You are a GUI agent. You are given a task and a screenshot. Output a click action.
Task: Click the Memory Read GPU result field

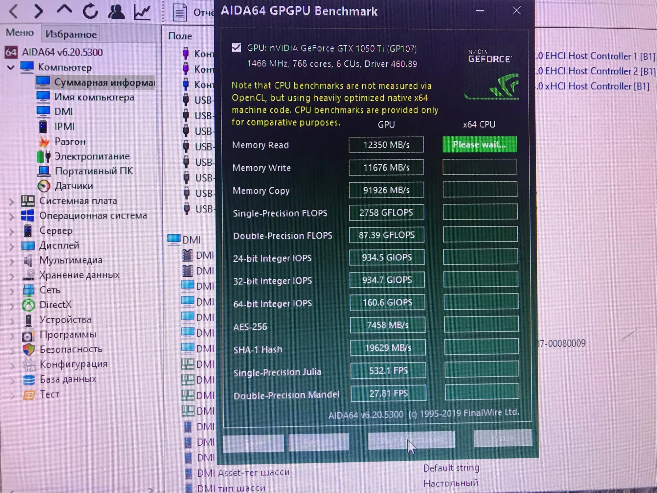tap(386, 145)
